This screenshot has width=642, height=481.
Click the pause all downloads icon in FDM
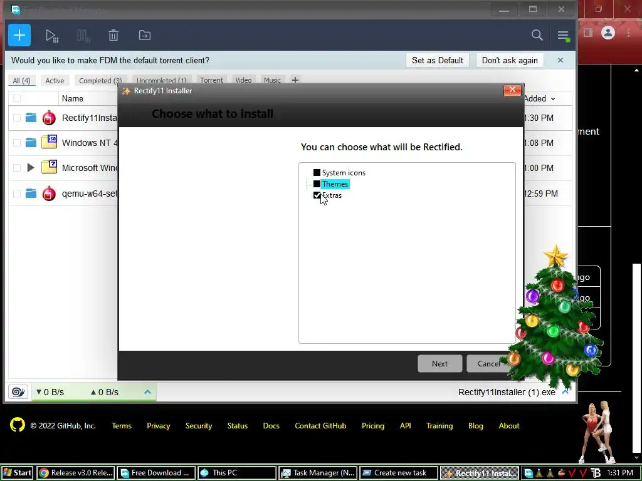(x=83, y=36)
